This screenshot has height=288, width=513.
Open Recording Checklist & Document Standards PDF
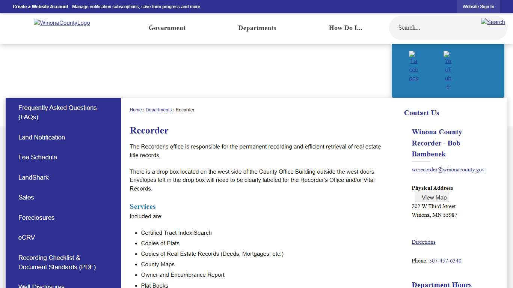click(57, 262)
